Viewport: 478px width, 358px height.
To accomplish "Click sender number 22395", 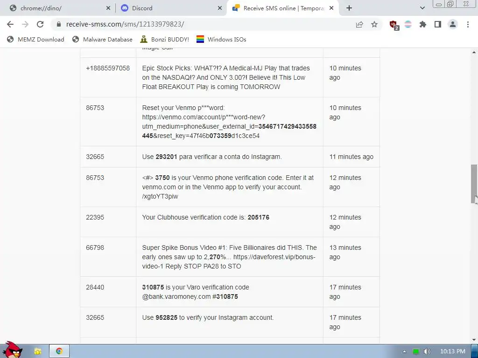I will 95,217.
